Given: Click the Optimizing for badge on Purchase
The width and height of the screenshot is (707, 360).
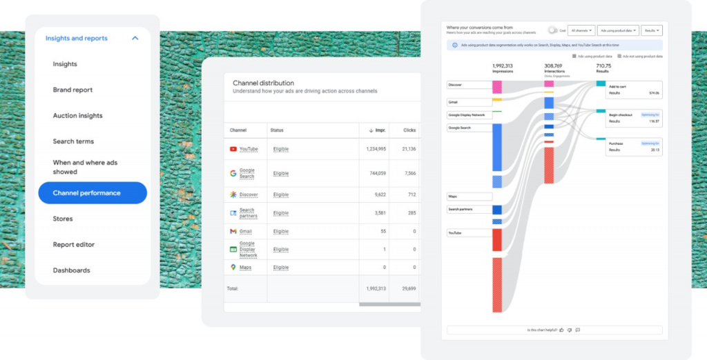Looking at the screenshot, I should pyautogui.click(x=650, y=143).
